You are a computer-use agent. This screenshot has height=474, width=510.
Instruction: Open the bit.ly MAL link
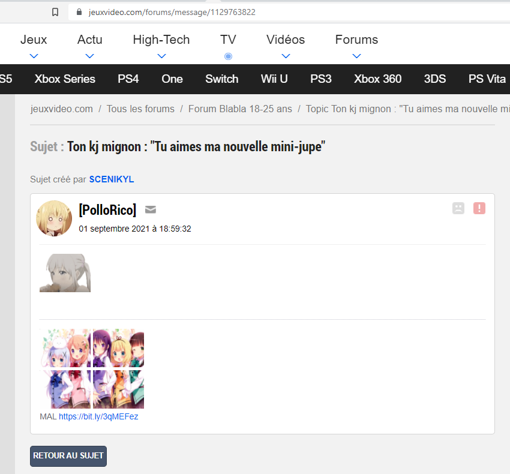tap(98, 416)
